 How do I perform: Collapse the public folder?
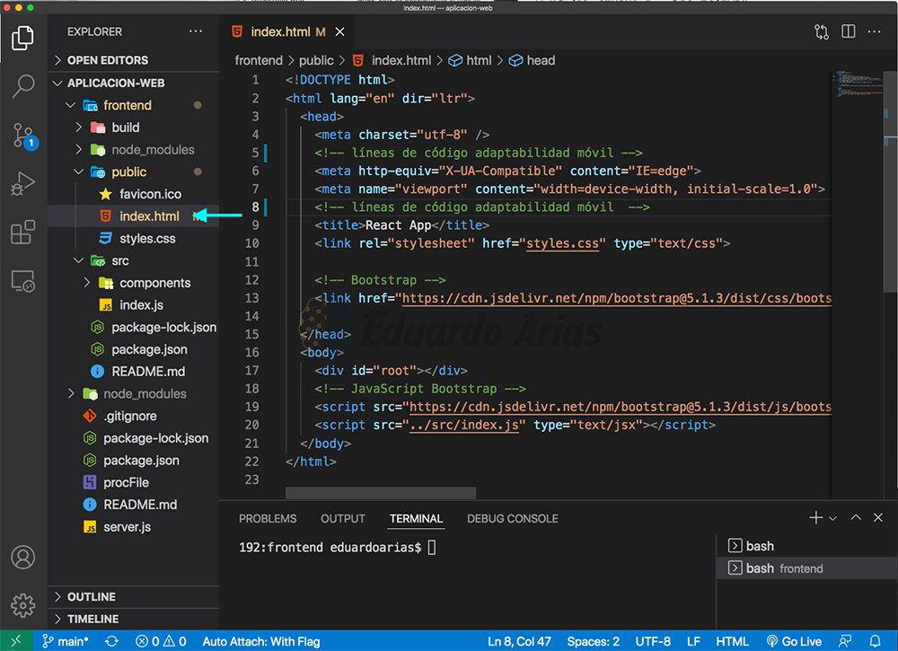[x=133, y=172]
